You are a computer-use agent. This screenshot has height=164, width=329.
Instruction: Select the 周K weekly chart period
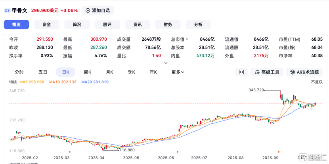click(88, 72)
